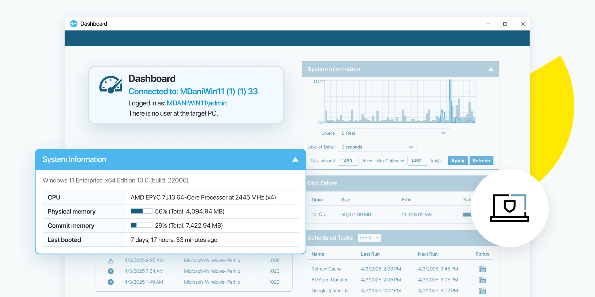Click the Physical memory usage bar
This screenshot has height=297, width=595.
(x=141, y=211)
